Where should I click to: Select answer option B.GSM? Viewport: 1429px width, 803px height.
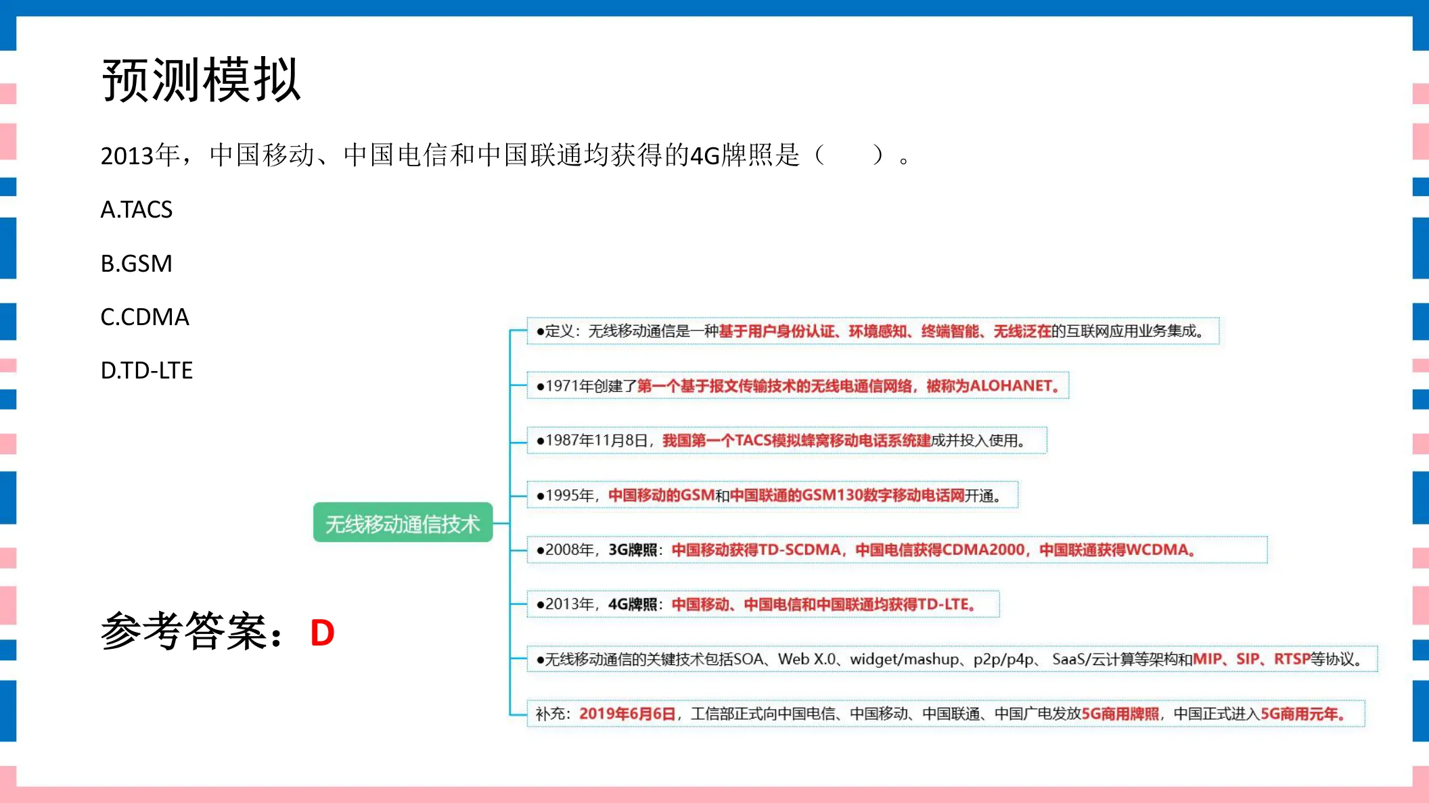pyautogui.click(x=137, y=263)
